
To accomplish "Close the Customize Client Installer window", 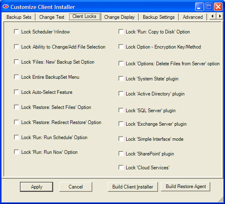I will (218, 7).
